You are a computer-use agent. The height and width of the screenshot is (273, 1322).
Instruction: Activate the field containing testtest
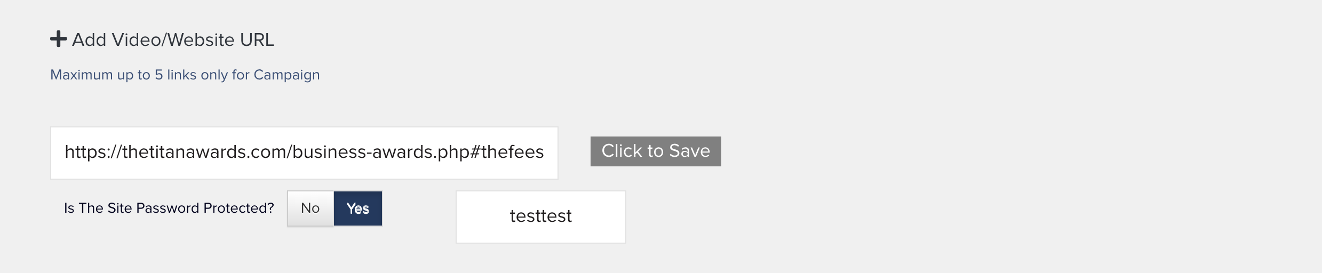tap(540, 216)
